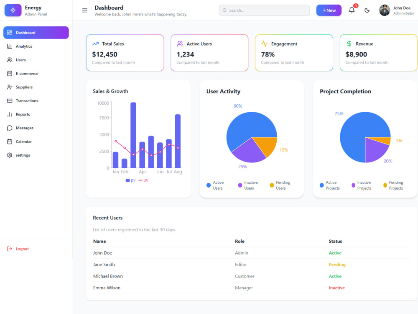Open E-commerce sidebar item

tap(36, 73)
